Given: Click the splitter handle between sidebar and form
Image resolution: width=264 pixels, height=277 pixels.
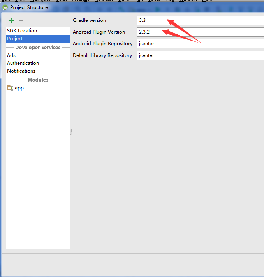Looking at the screenshot, I should [x=71, y=132].
